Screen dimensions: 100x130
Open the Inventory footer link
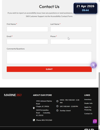point(88,100)
